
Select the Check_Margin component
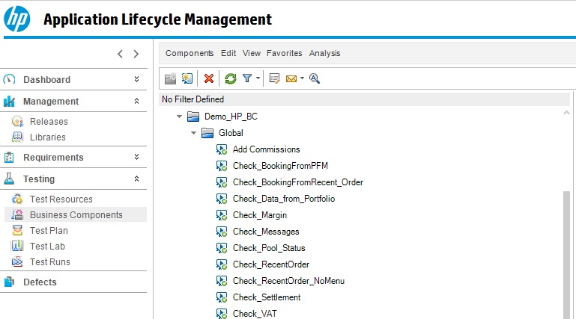260,215
